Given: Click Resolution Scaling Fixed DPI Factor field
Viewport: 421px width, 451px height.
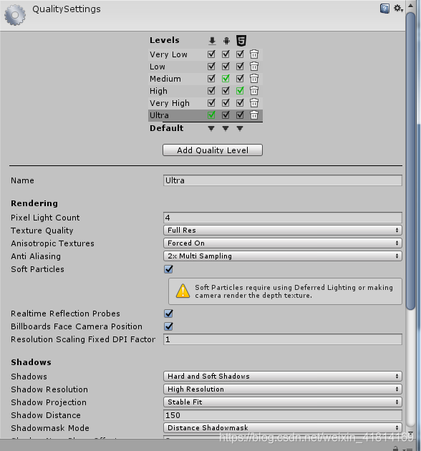Looking at the screenshot, I should pos(283,339).
